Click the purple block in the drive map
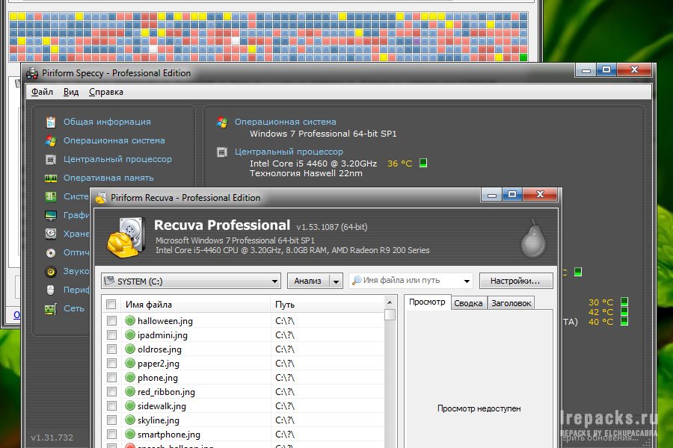Viewport: 673px width, 448px height. (416, 41)
